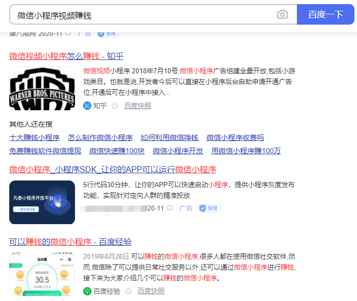Open the 30.5 step counter thumbnail
This screenshot has width=357, height=301.
click(42, 274)
